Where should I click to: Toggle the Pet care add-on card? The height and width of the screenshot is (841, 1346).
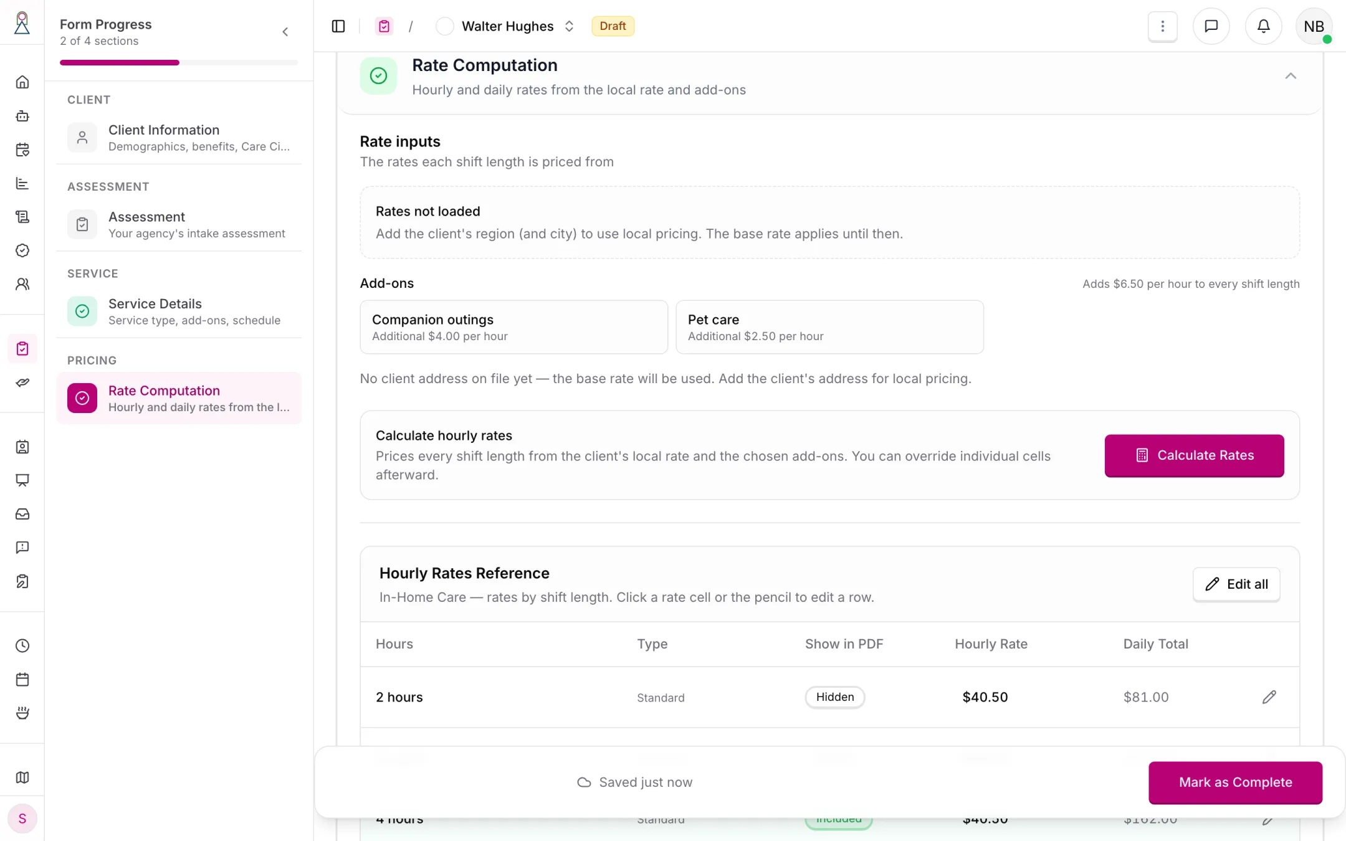830,327
